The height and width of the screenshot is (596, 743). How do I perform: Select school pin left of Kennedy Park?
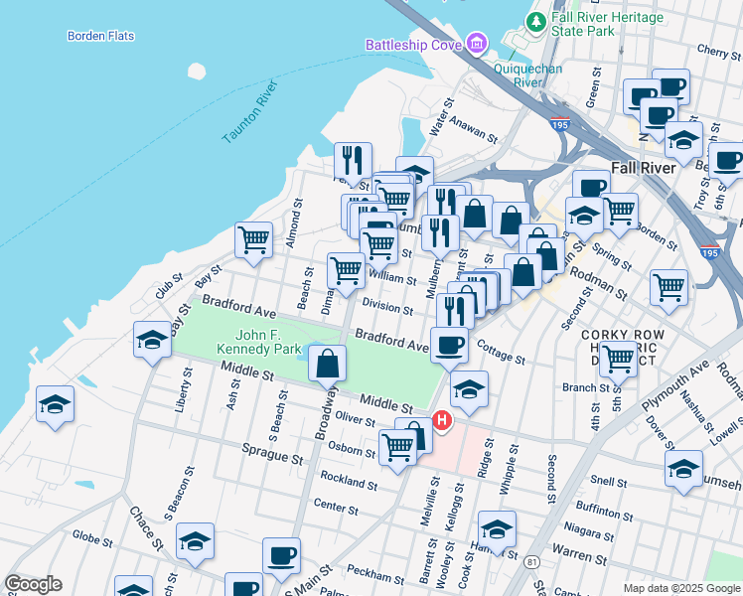[153, 343]
